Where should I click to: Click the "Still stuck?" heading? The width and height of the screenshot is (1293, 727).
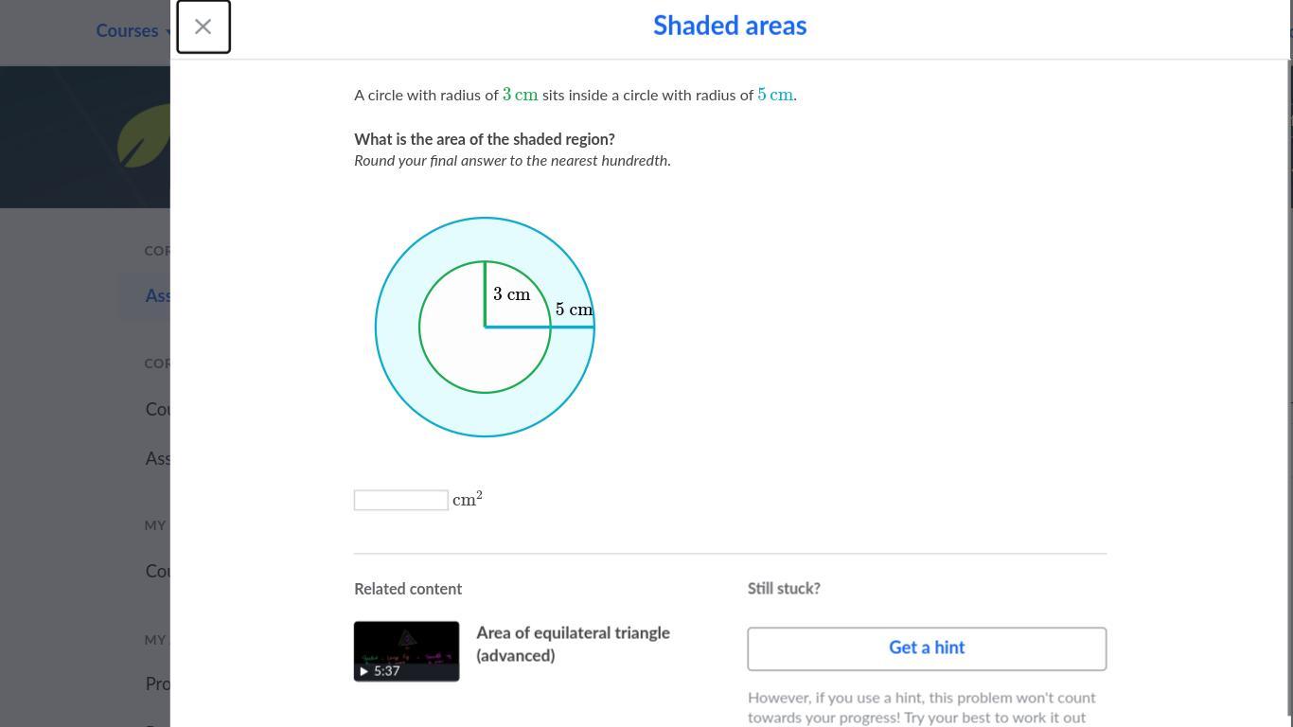pyautogui.click(x=784, y=589)
